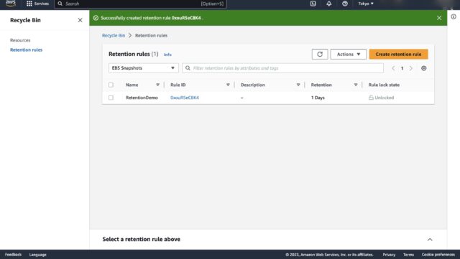Viewport: 460px width, 259px height.
Task: Open the Actions dropdown
Action: point(348,55)
